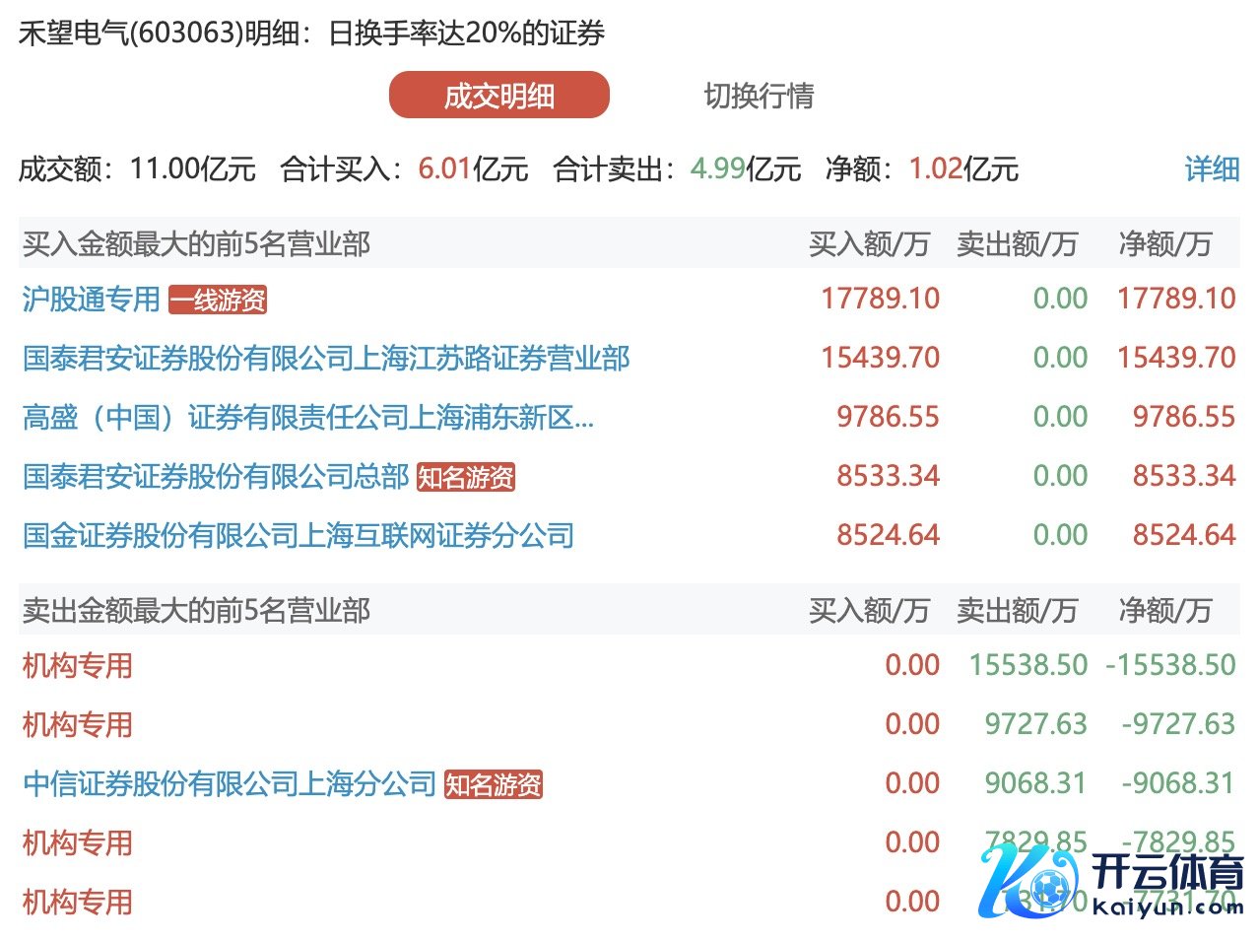Click 买入额/万 header in the buy-side table
Image resolution: width=1259 pixels, height=940 pixels.
coord(869,243)
